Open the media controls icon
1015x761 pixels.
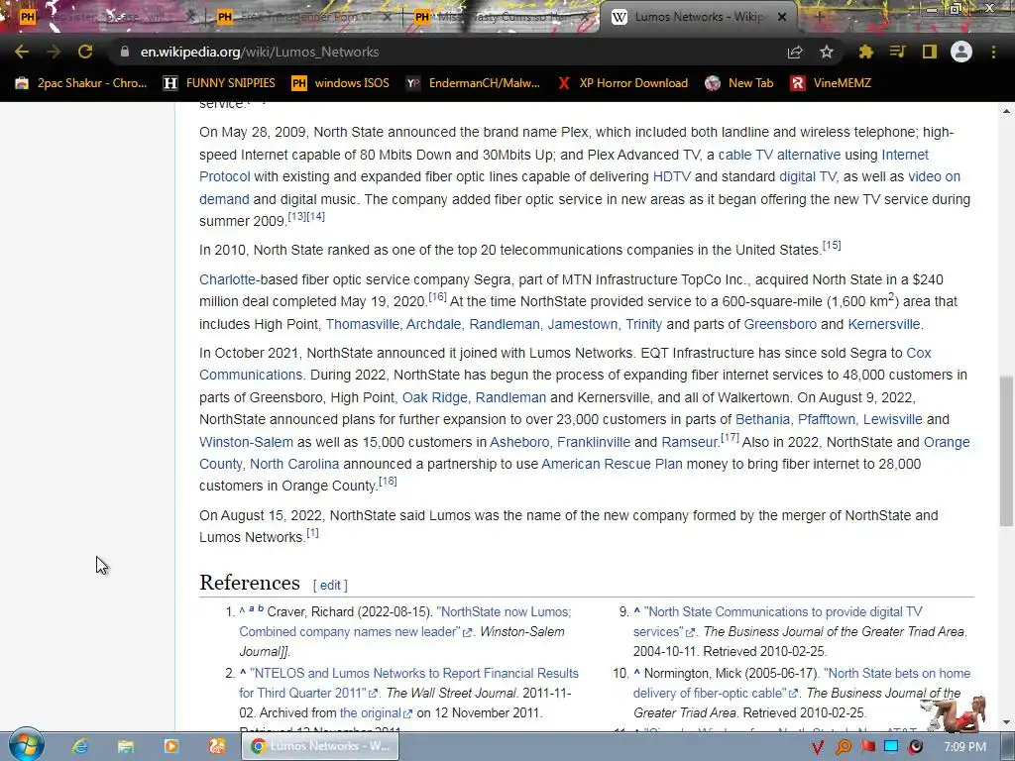897,52
